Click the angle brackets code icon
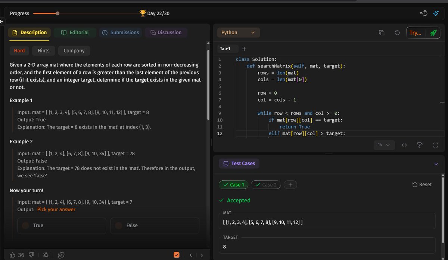 [404, 145]
